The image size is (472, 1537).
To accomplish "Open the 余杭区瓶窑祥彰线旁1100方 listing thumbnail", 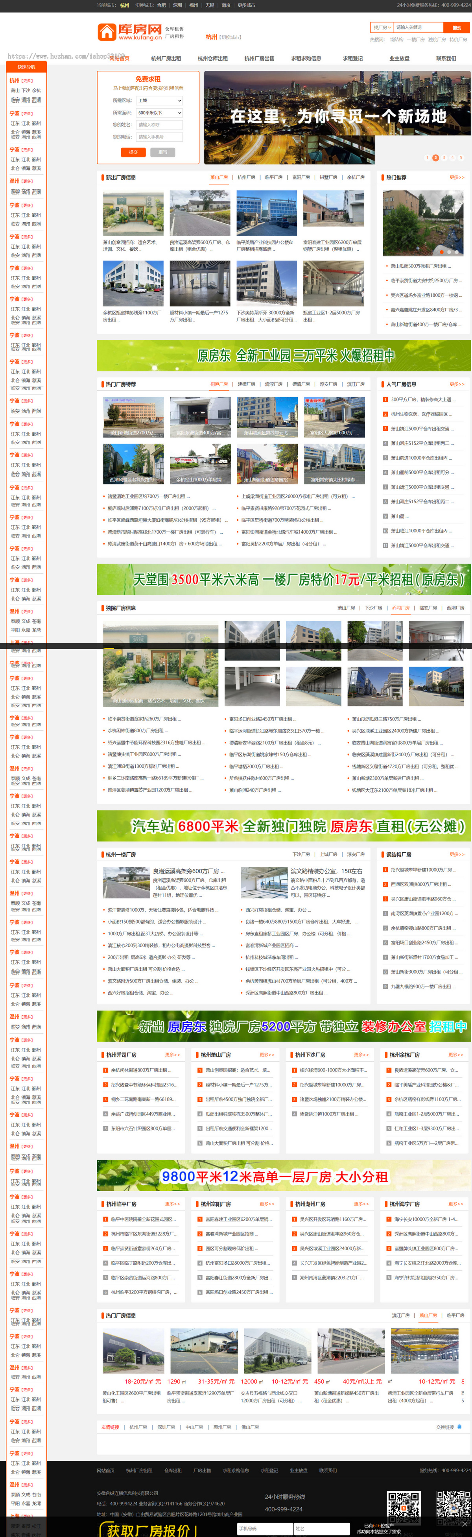I will 133,283.
